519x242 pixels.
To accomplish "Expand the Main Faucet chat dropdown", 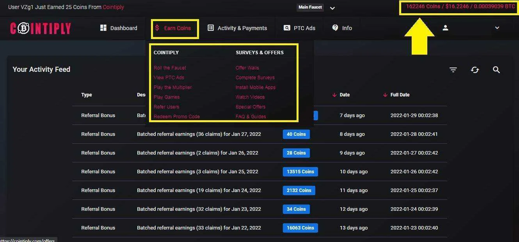I will (332, 8).
